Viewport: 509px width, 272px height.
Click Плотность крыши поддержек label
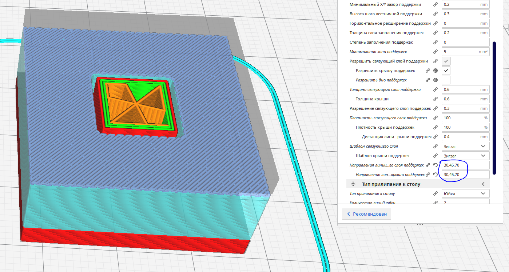(x=385, y=127)
